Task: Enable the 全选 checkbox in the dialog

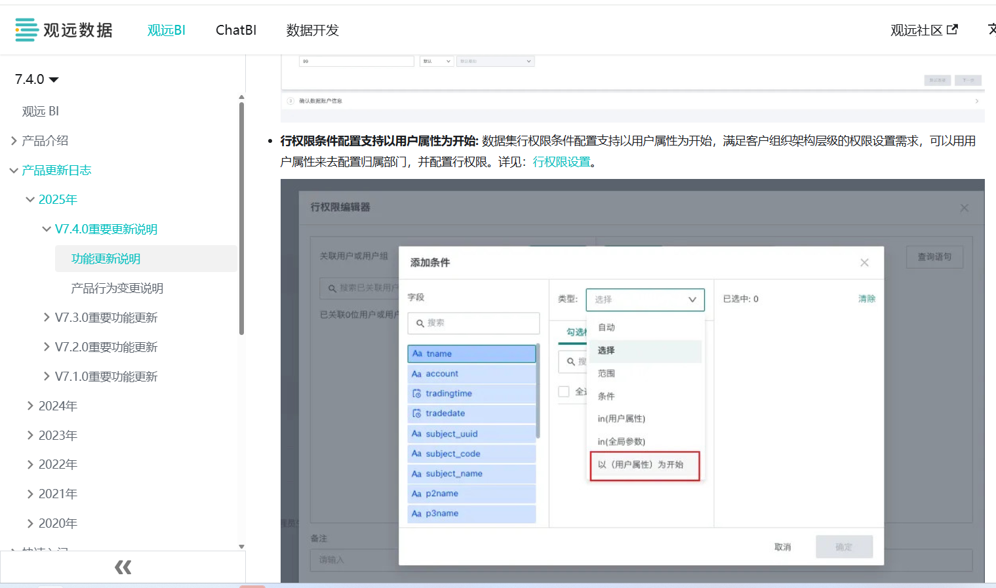Action: (x=563, y=391)
